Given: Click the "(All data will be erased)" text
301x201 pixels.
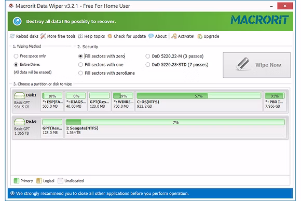Looking at the screenshot, I should coord(33,72).
